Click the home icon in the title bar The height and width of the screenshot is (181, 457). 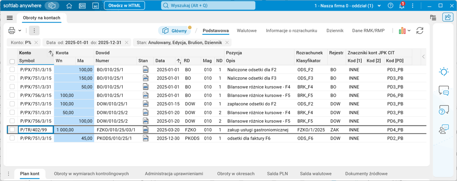pyautogui.click(x=69, y=6)
